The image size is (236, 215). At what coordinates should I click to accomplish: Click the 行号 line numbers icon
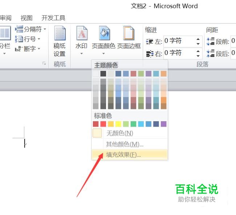point(19,39)
